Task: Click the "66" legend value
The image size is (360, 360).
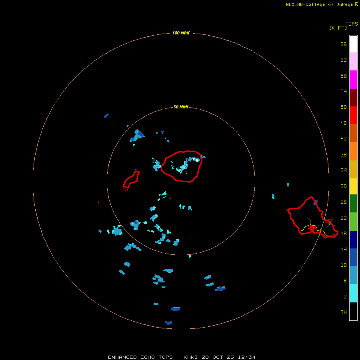Action: (x=344, y=44)
